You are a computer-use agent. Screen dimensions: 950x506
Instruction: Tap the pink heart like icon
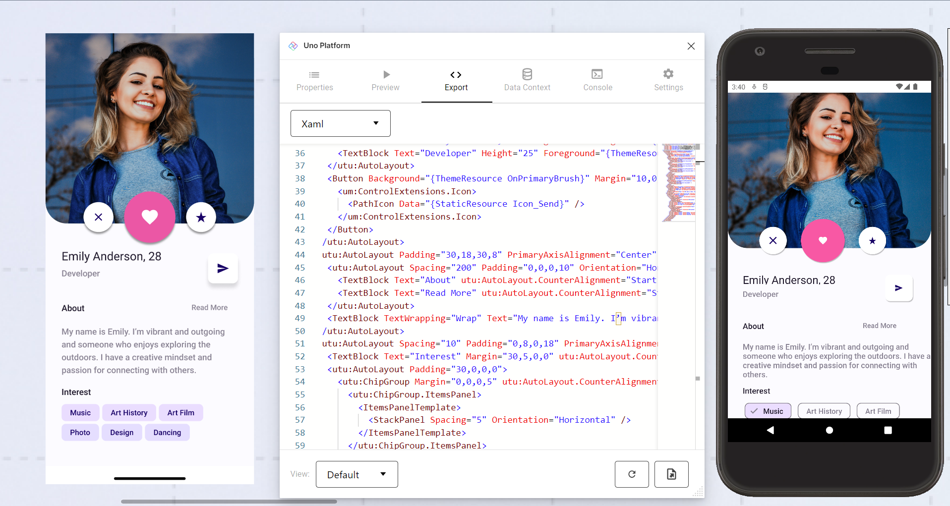[149, 218]
